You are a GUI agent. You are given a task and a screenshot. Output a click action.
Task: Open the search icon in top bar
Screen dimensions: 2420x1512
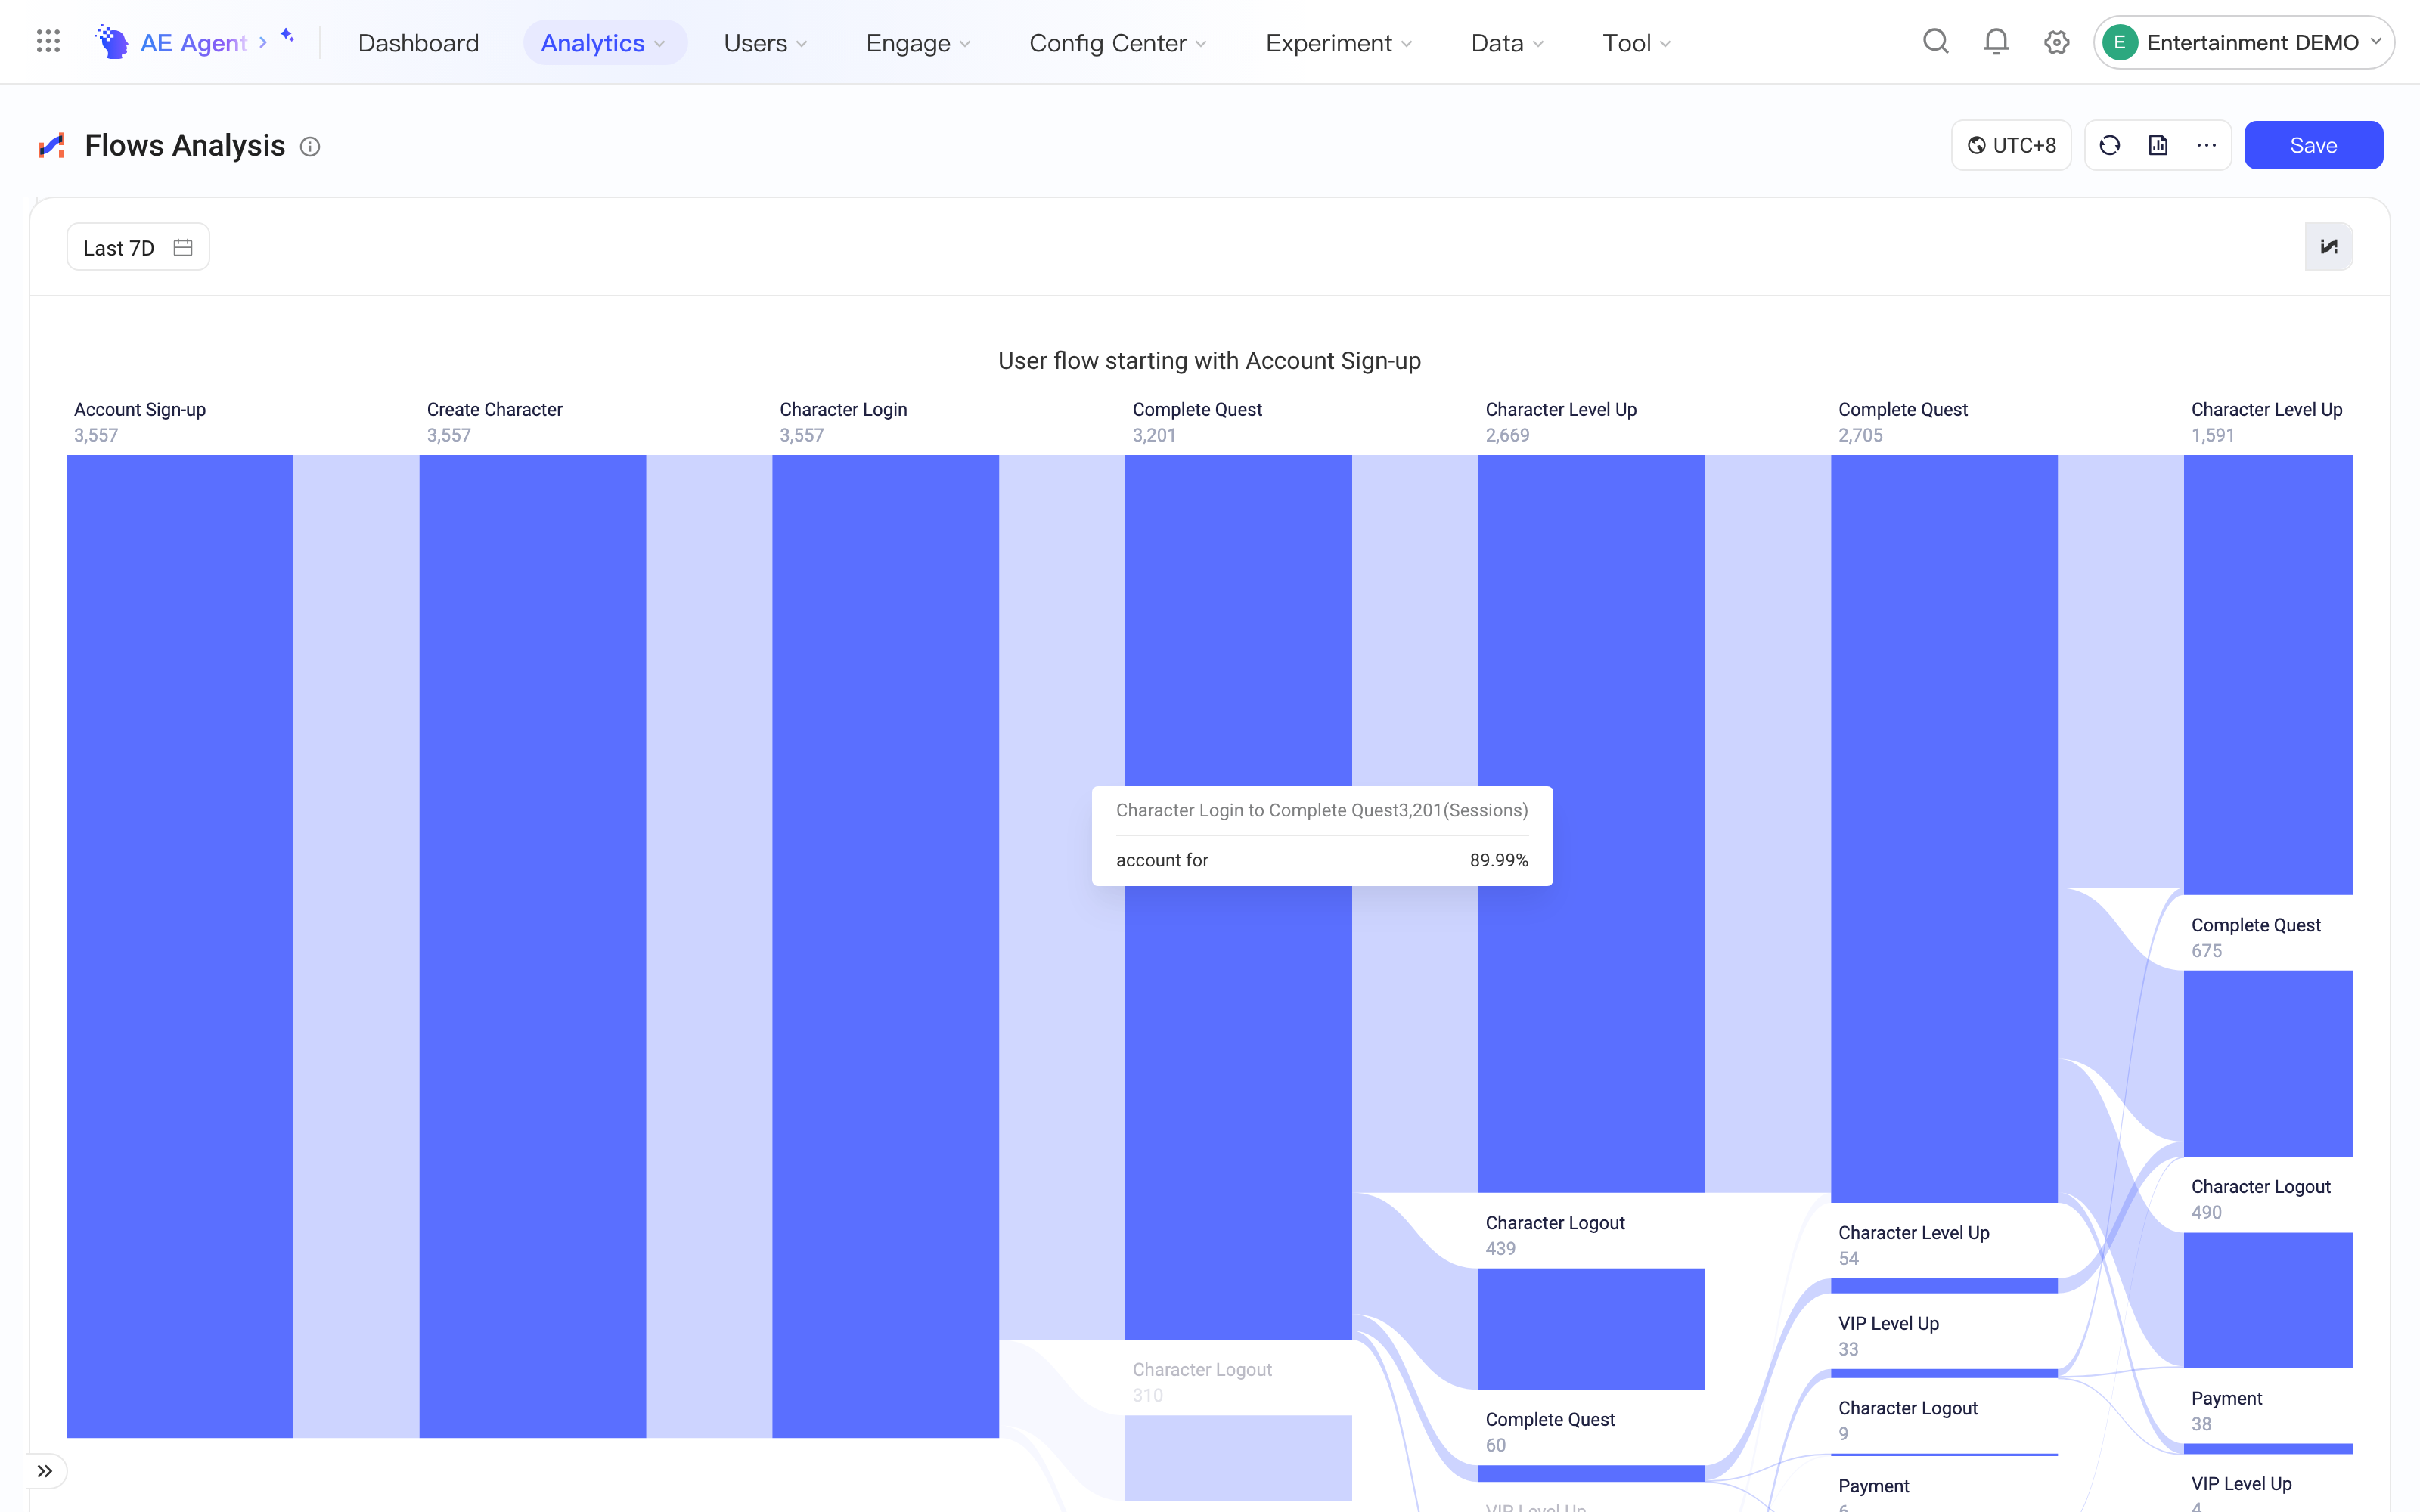[1936, 42]
